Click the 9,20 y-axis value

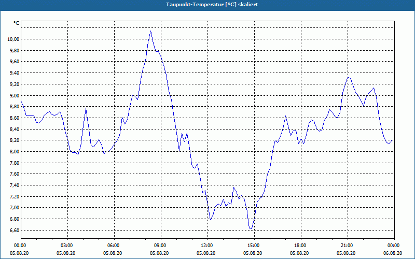[15, 84]
